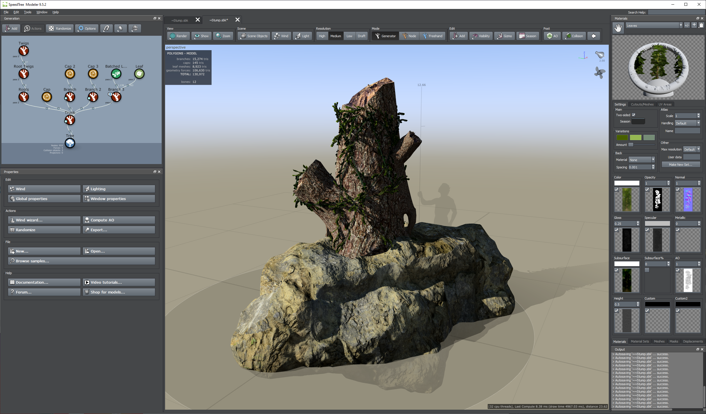Toggle the Color map checkbox
706x414 pixels.
click(x=617, y=190)
